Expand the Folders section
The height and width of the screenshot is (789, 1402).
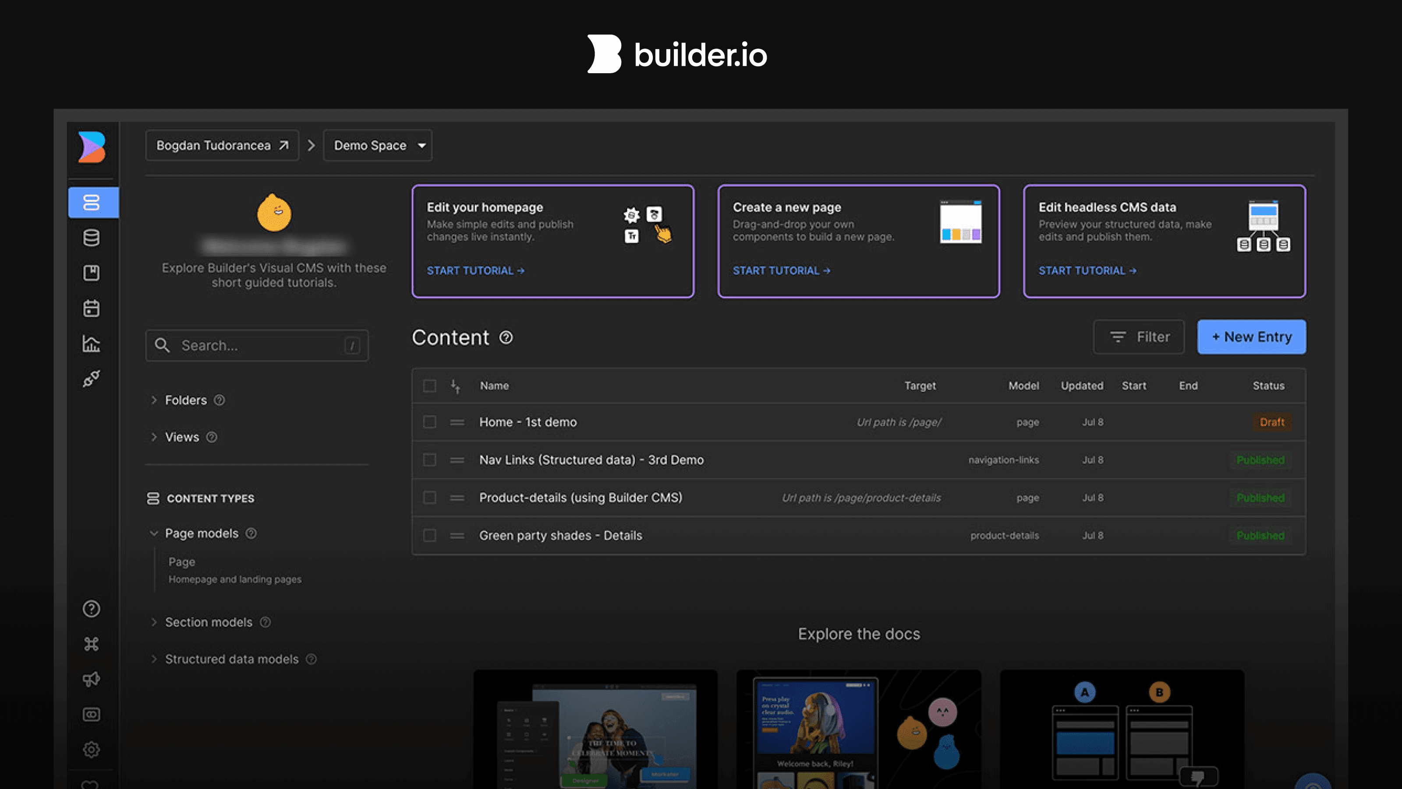pyautogui.click(x=154, y=400)
